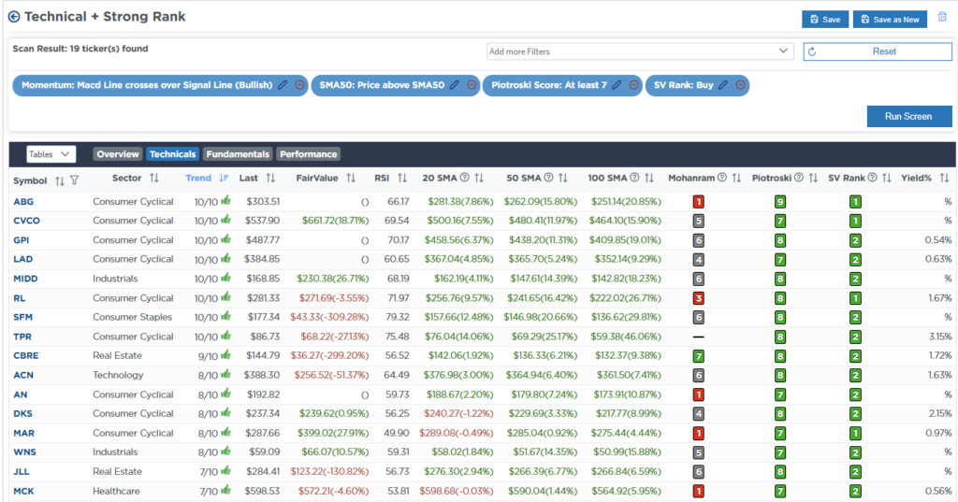The image size is (958, 502).
Task: Show 20 SMA help tooltip icon
Action: click(x=464, y=178)
